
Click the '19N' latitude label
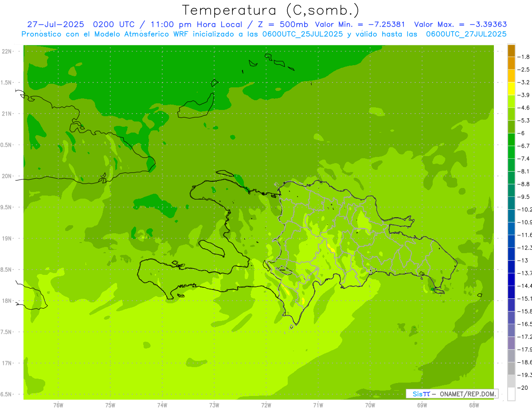click(x=7, y=239)
